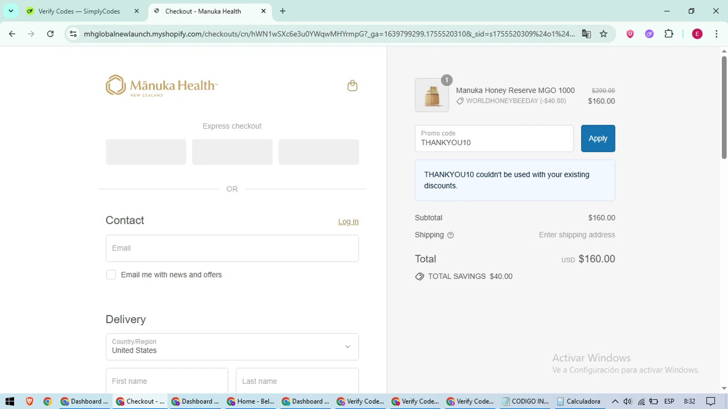The width and height of the screenshot is (728, 409).
Task: Click the page vertical scrollbar
Action: tap(724, 107)
